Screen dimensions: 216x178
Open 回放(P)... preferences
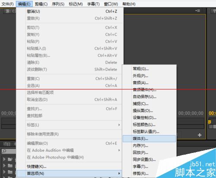(149, 153)
